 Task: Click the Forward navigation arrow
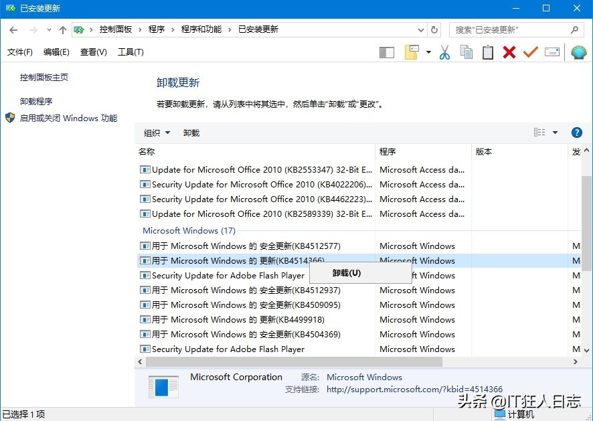point(33,30)
